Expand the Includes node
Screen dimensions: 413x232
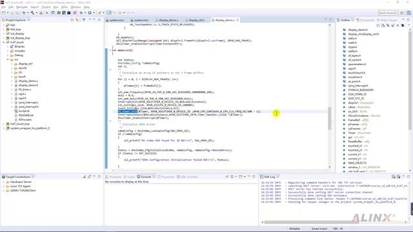8,51
